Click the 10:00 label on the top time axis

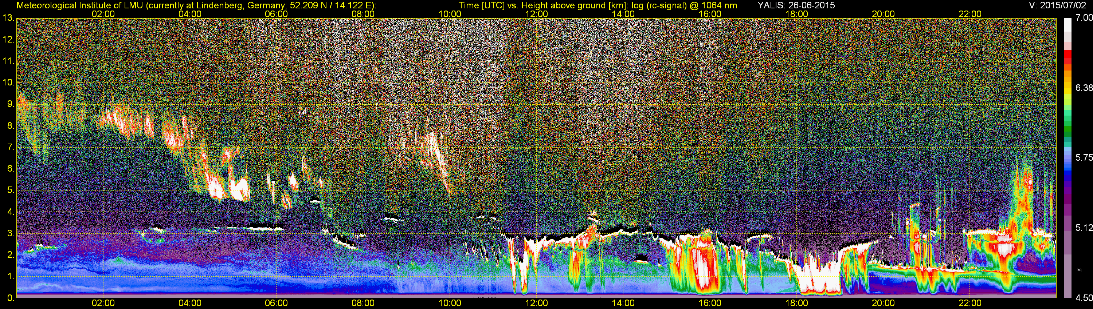450,14
